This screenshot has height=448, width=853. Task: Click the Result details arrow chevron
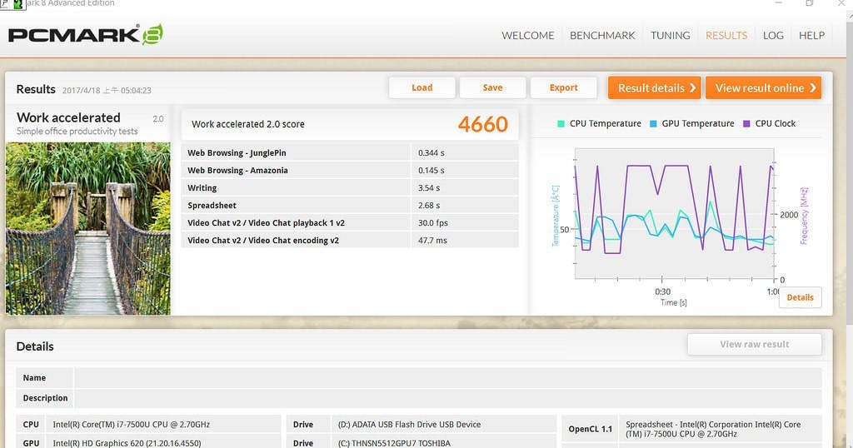tap(692, 88)
